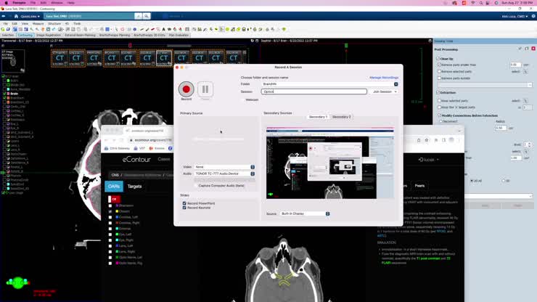Click the Session name input field

pyautogui.click(x=313, y=91)
